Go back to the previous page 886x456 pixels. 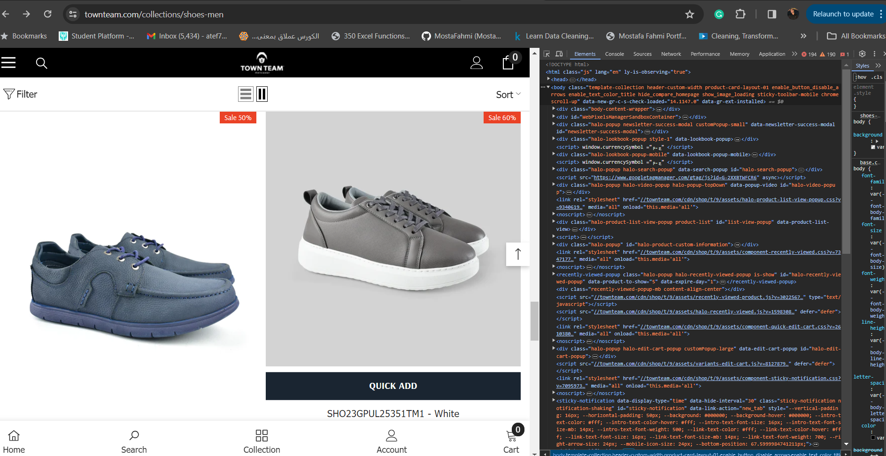click(6, 14)
